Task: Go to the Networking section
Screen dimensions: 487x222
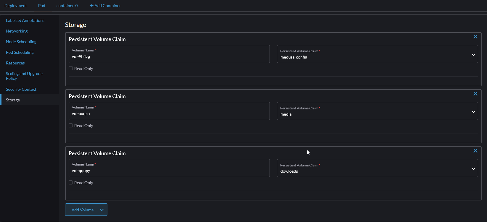Action: [17, 31]
